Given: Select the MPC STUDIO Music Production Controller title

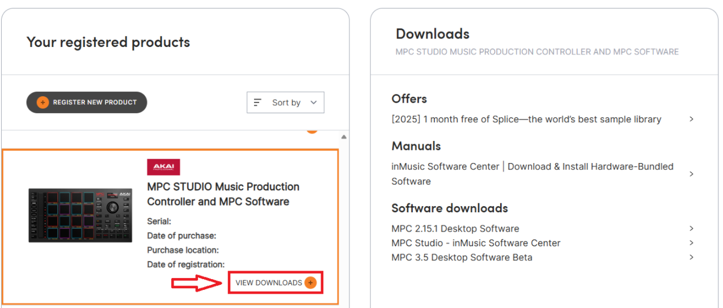Looking at the screenshot, I should point(223,194).
